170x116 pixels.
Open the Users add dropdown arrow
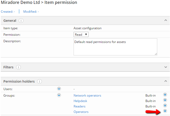pos(59,89)
